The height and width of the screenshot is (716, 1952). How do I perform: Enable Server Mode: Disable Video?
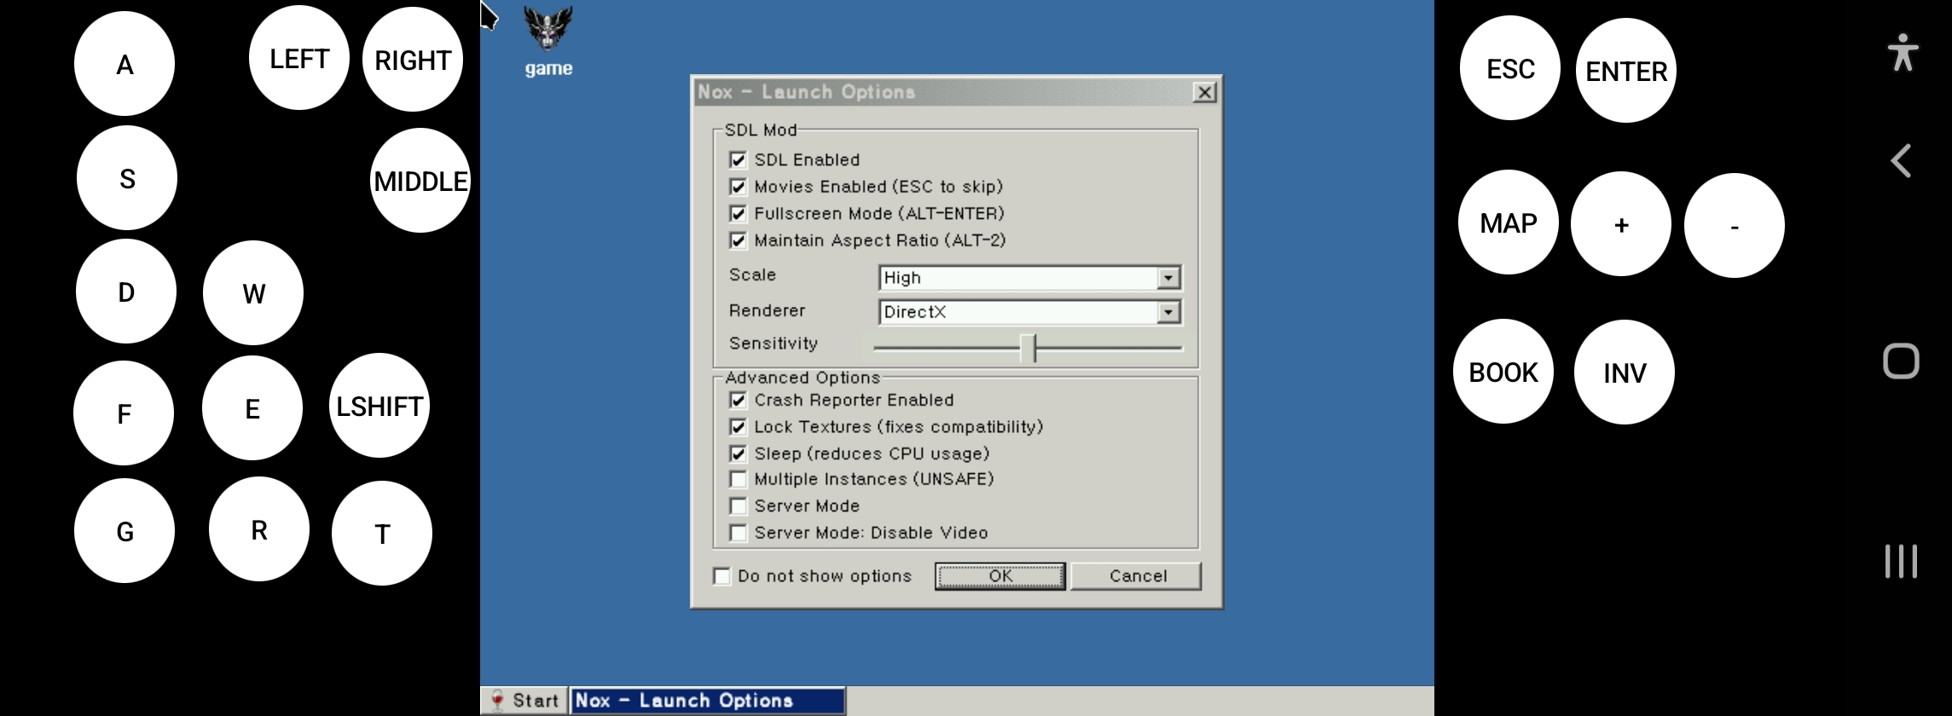[x=738, y=533]
